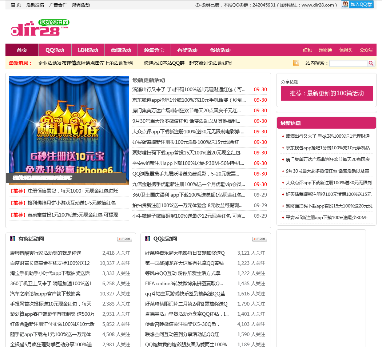Open 所有活动 in the top menu
Image resolution: width=382 pixels, height=347 pixels.
pos(81,5)
